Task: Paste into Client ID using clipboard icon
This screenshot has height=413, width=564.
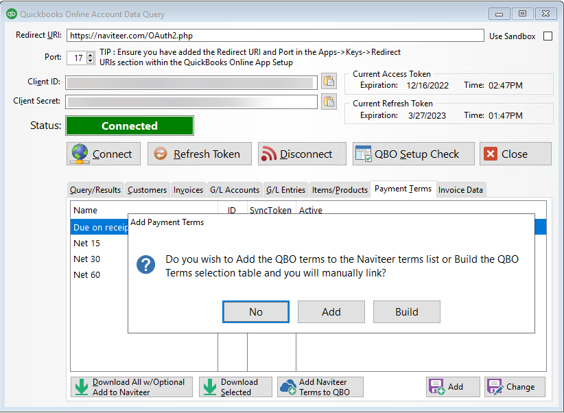Action: (x=329, y=81)
